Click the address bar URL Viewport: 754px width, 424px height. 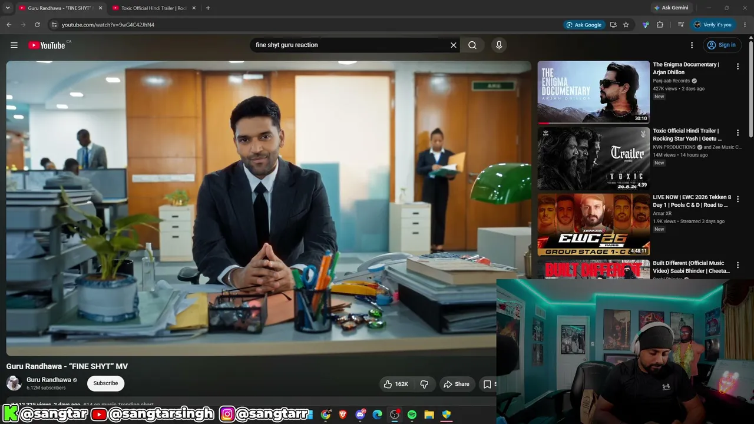pyautogui.click(x=108, y=25)
